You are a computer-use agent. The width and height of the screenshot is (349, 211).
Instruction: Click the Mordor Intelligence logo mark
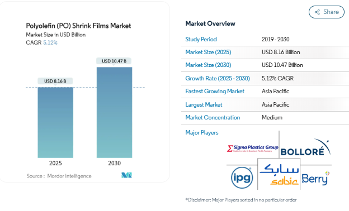126,175
